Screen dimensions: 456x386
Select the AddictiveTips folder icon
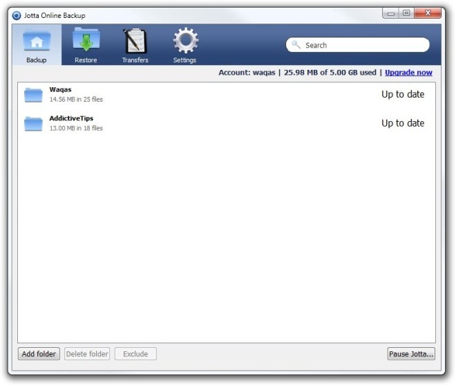[33, 124]
